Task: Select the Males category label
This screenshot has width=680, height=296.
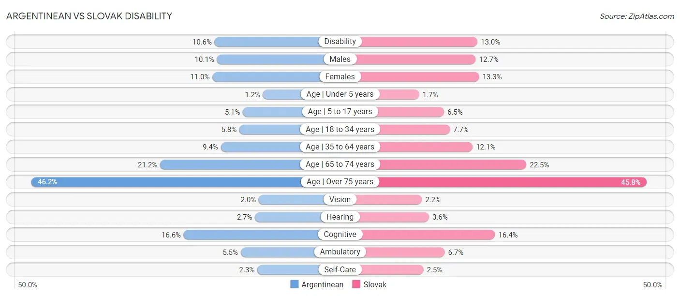Action: 340,59
